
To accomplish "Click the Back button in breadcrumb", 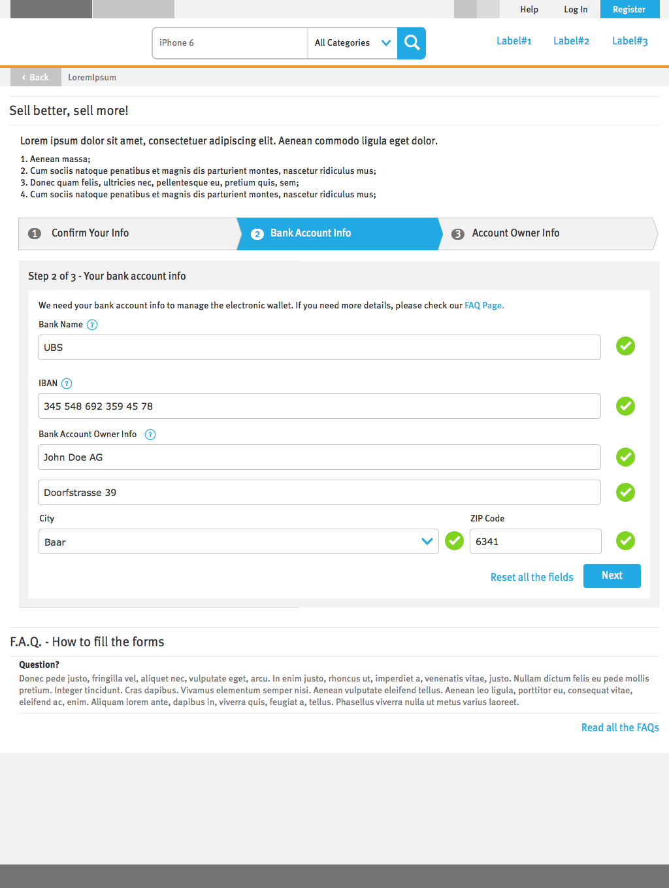I will click(x=36, y=77).
